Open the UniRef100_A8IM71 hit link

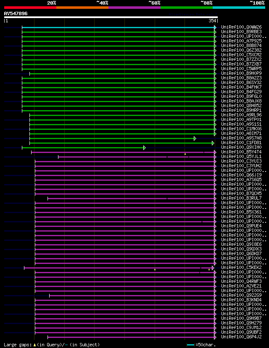[242, 133]
